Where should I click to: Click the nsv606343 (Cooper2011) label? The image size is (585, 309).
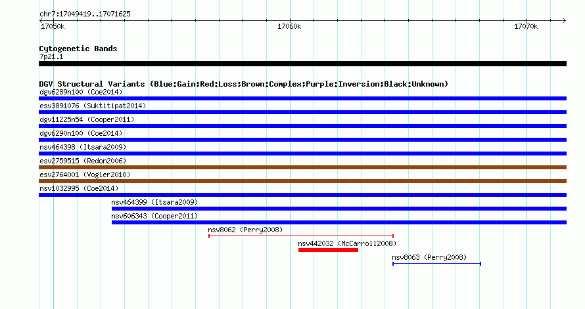coord(154,216)
